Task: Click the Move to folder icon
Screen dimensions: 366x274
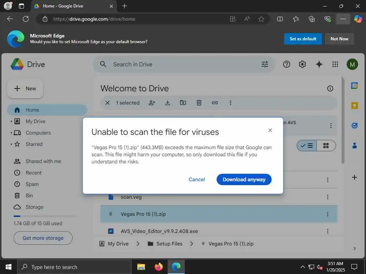Action: (x=183, y=103)
